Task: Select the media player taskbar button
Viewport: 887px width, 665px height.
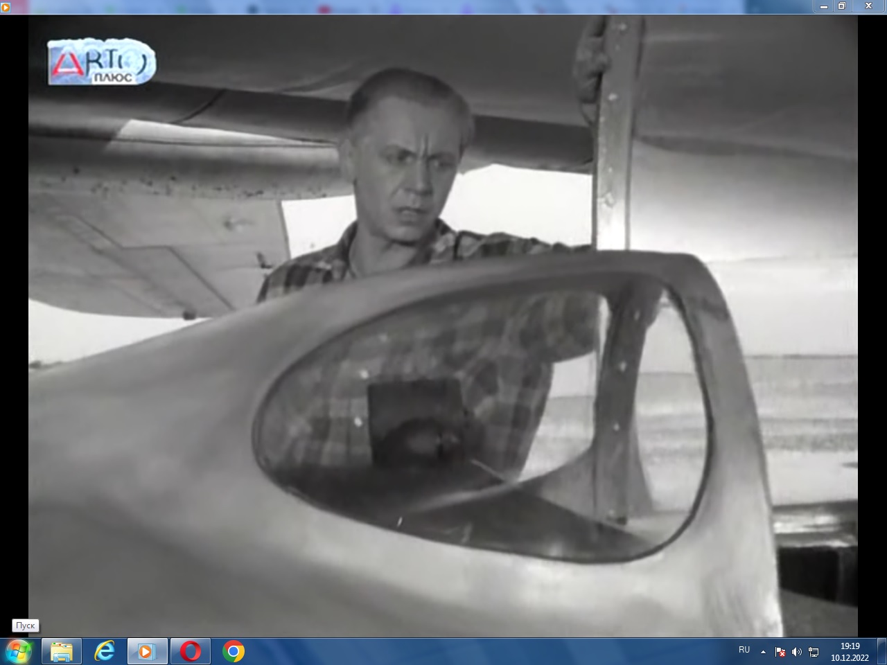Action: [x=147, y=651]
